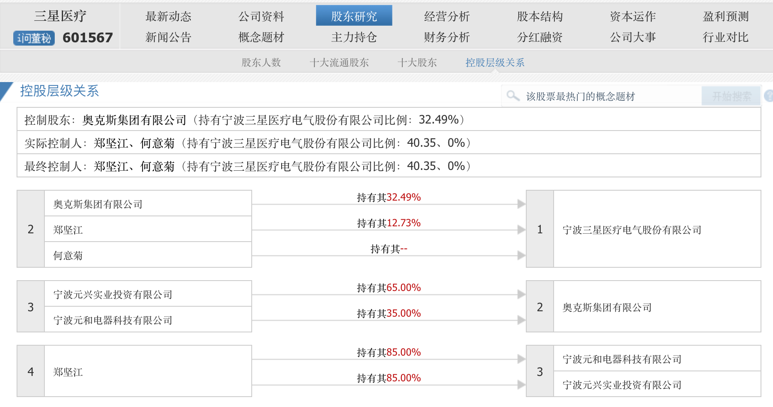The height and width of the screenshot is (407, 773).
Task: Click 宁波三星医疗电气股份有限公司 level 1 box
Action: click(x=632, y=230)
